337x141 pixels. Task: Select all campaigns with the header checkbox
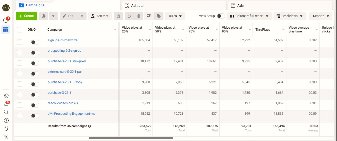coord(20,30)
